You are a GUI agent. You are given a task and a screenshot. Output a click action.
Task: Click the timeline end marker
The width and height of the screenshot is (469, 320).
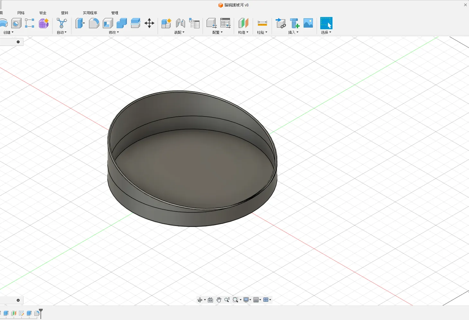tap(41, 313)
